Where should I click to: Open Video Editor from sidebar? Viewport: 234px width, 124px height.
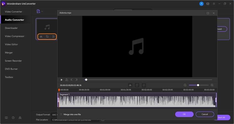[x=11, y=44]
